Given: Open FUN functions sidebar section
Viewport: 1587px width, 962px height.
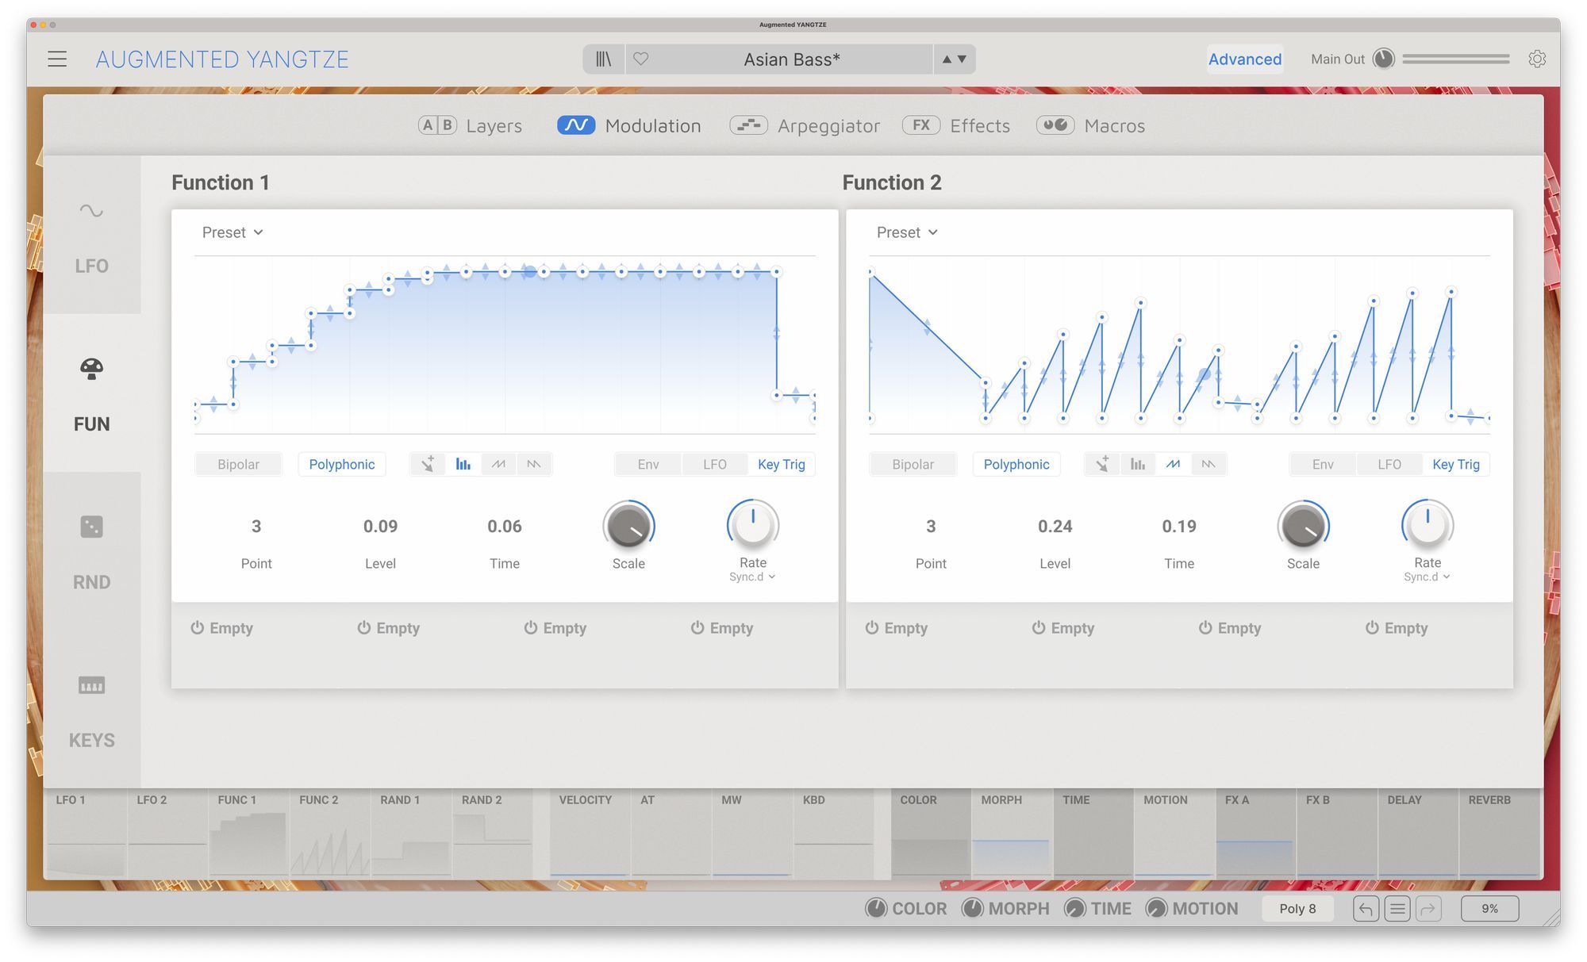Looking at the screenshot, I should 92,393.
